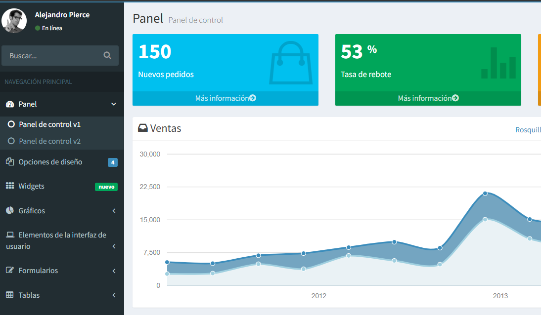This screenshot has height=315, width=541.
Task: Click the magnifier icon in the Buscar search bar
Action: tap(107, 55)
